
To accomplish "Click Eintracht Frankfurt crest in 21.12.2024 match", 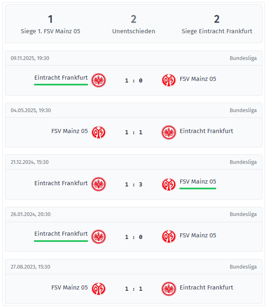I will (99, 184).
